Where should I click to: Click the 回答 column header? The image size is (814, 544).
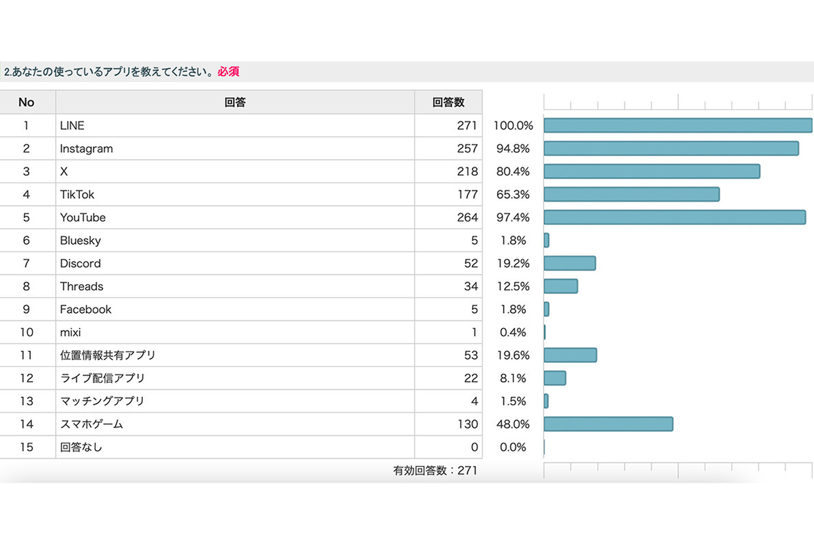(x=235, y=103)
